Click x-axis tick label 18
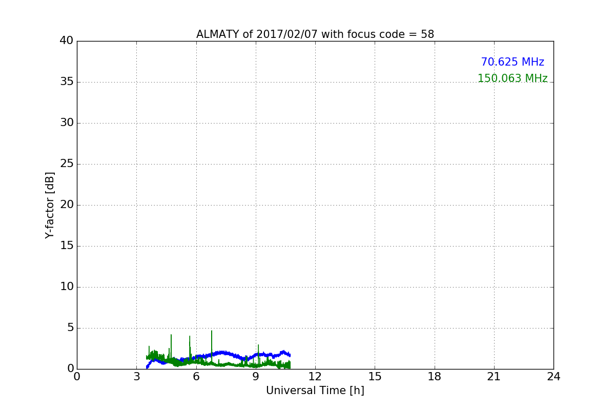 (435, 376)
